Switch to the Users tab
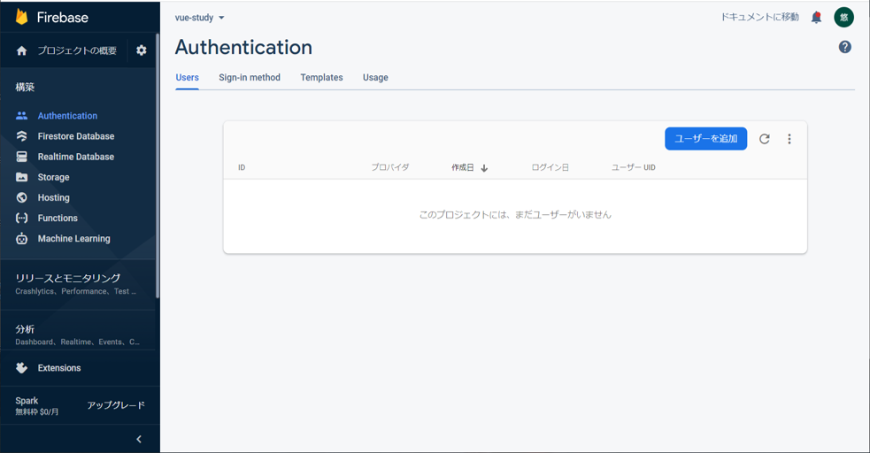870x453 pixels. click(187, 78)
